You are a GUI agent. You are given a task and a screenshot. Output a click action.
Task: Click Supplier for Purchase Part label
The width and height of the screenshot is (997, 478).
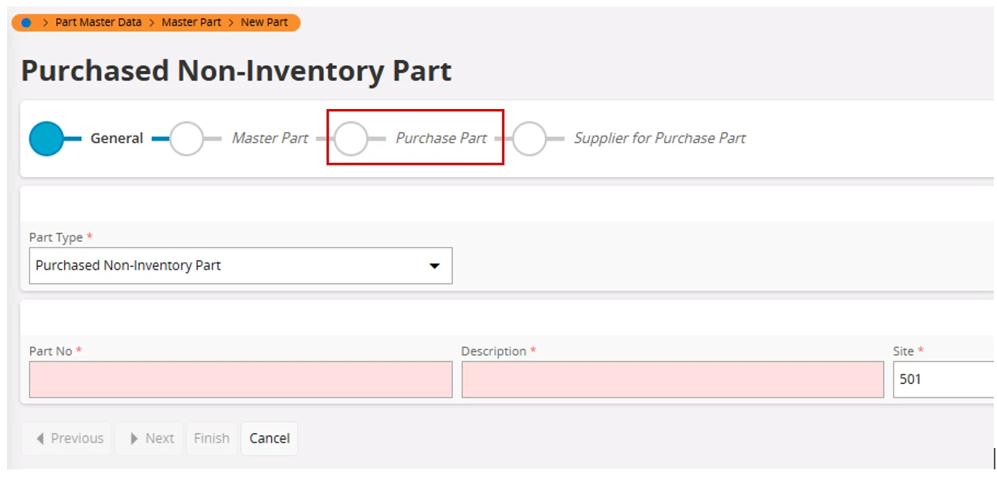pos(659,138)
